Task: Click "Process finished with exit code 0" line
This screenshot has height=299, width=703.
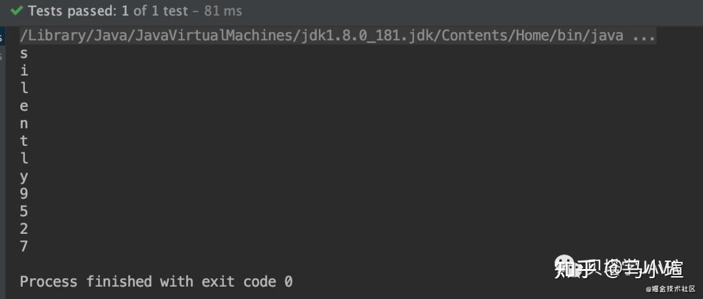Action: (156, 281)
